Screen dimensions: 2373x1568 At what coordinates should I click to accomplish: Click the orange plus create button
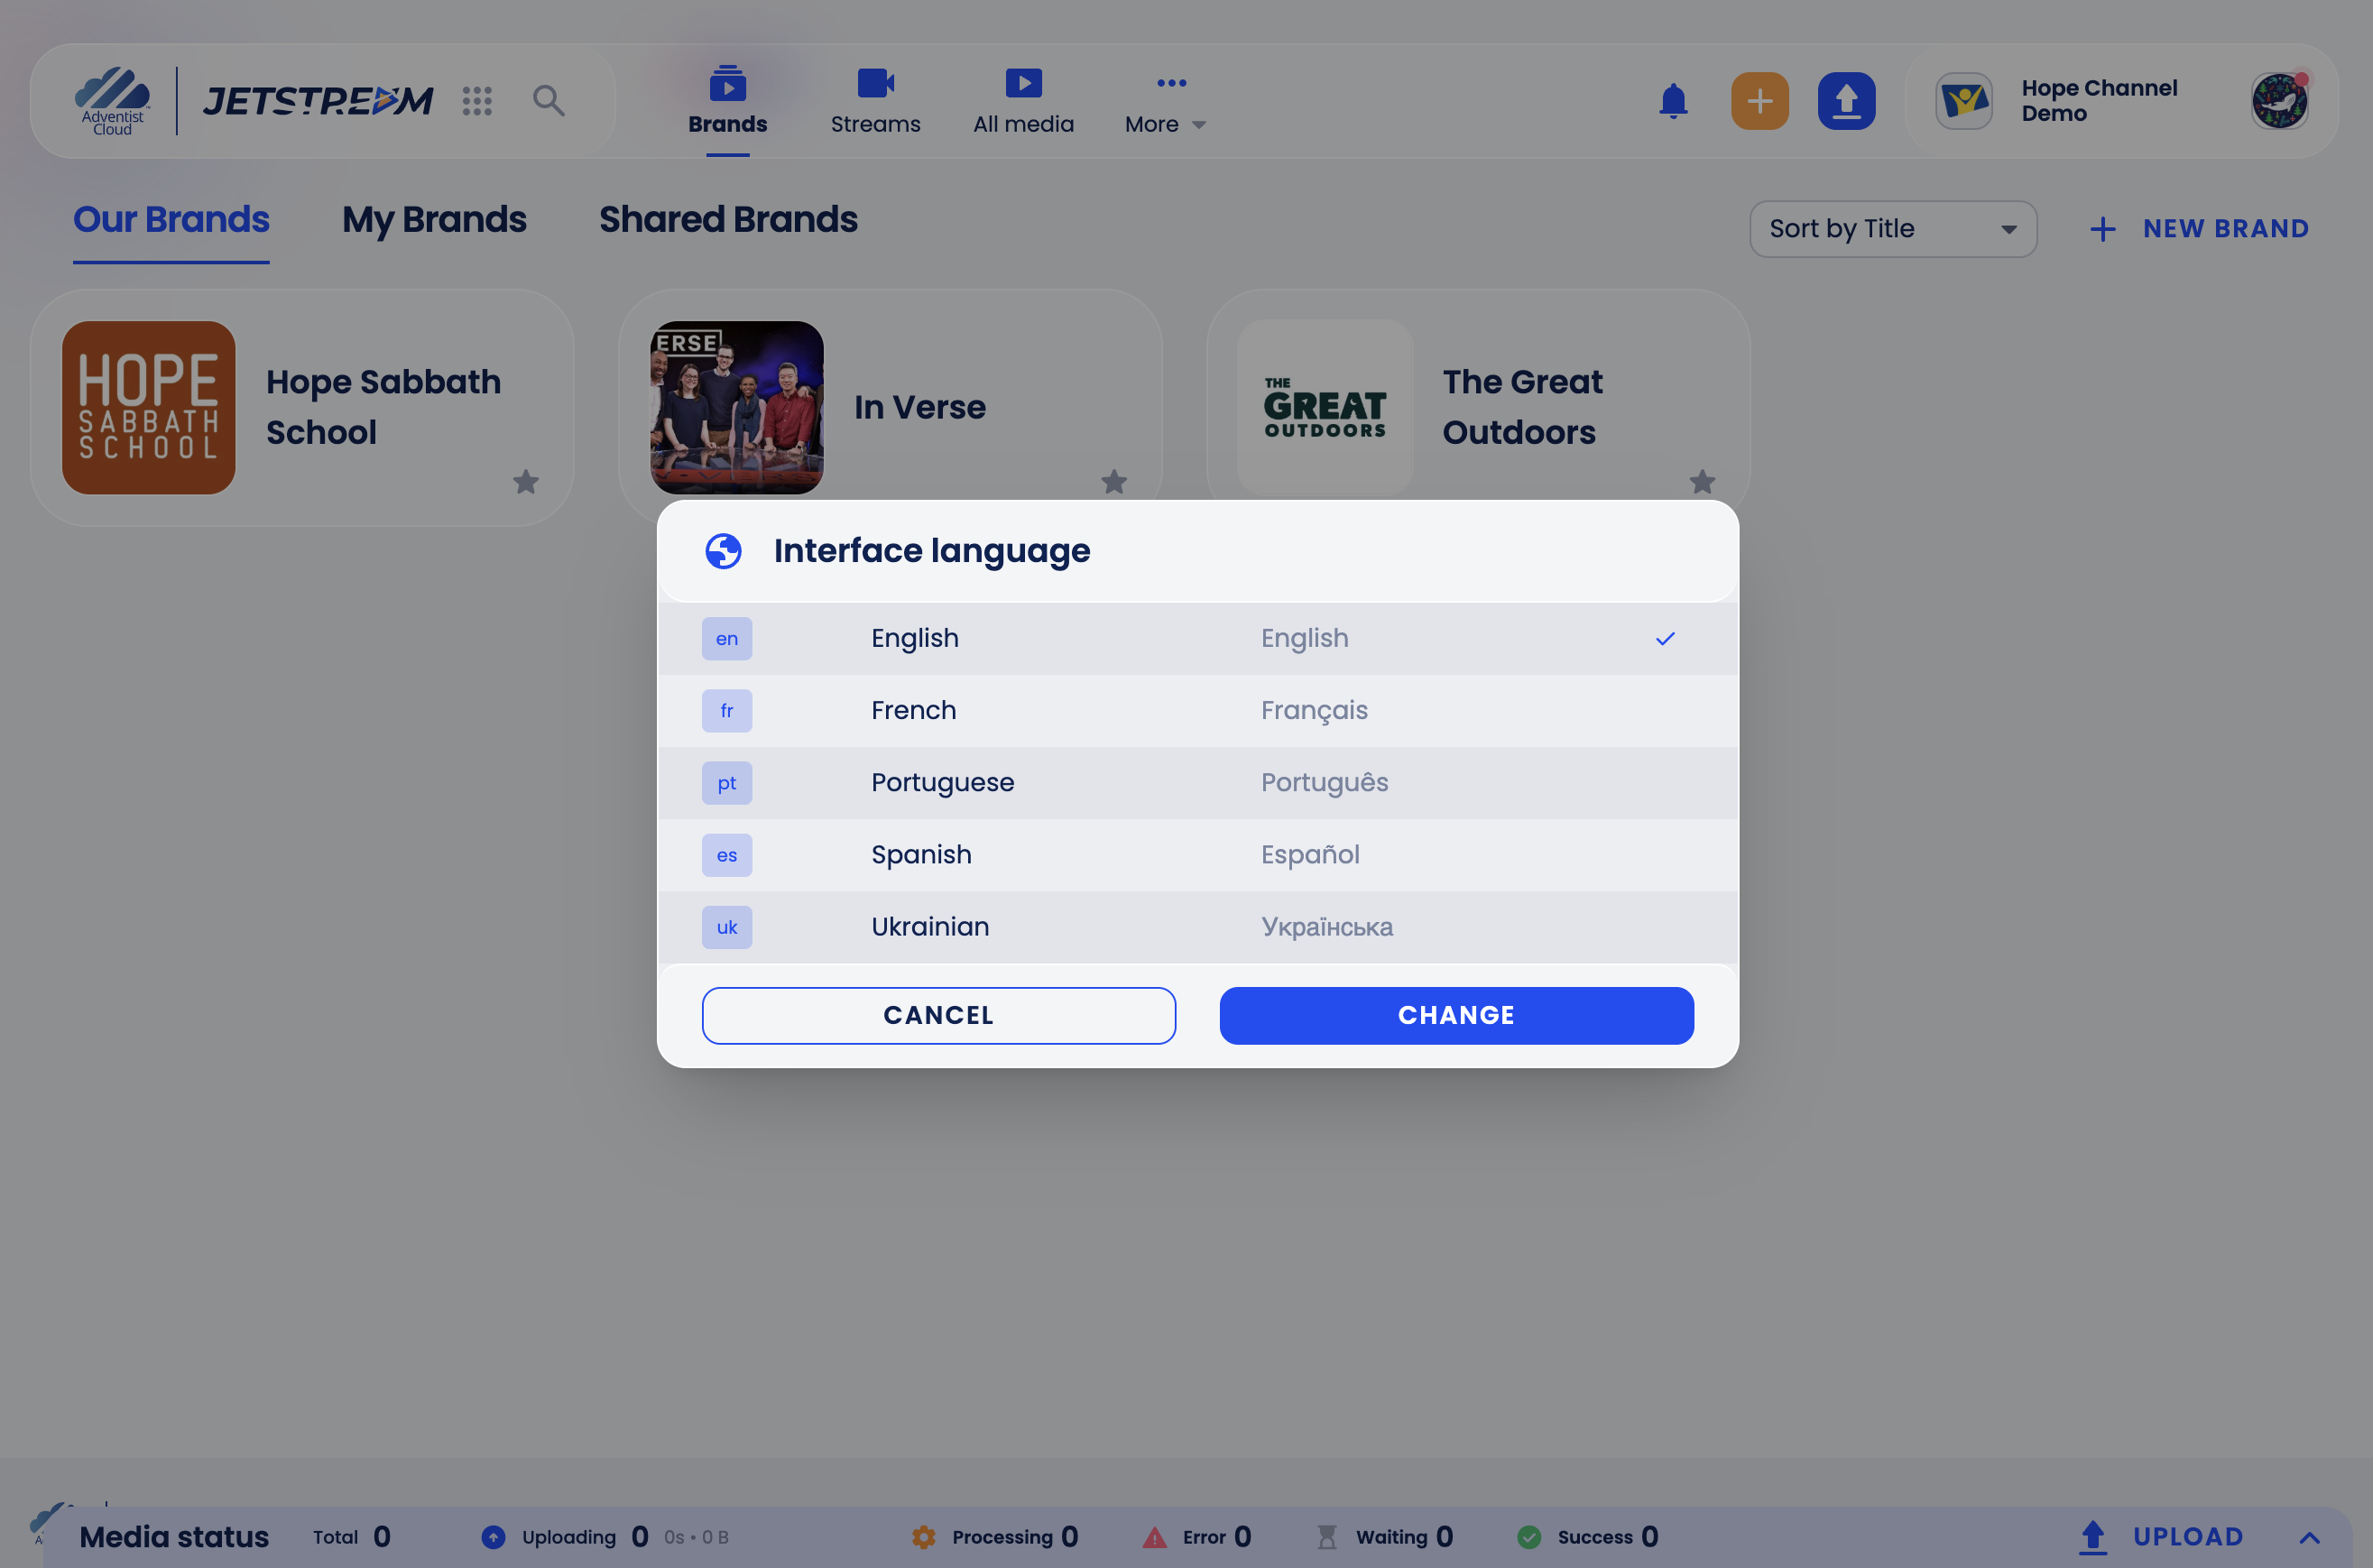coord(1759,101)
